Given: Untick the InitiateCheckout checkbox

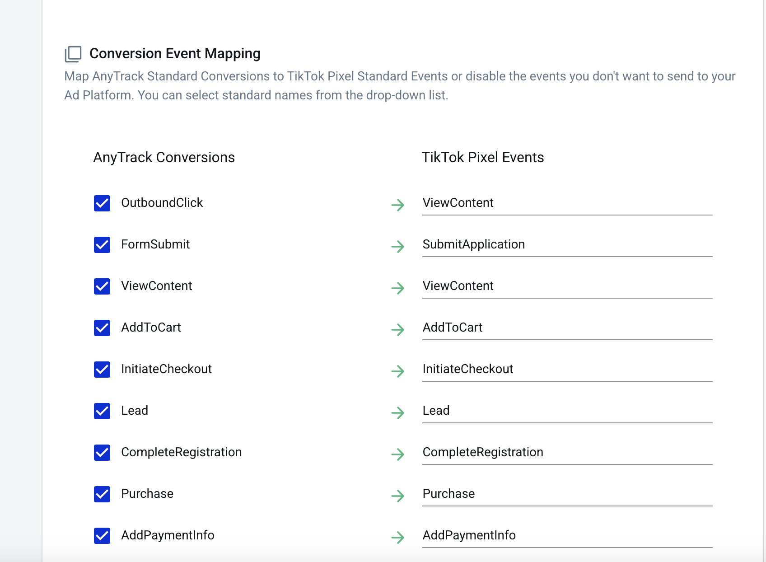Looking at the screenshot, I should 102,370.
